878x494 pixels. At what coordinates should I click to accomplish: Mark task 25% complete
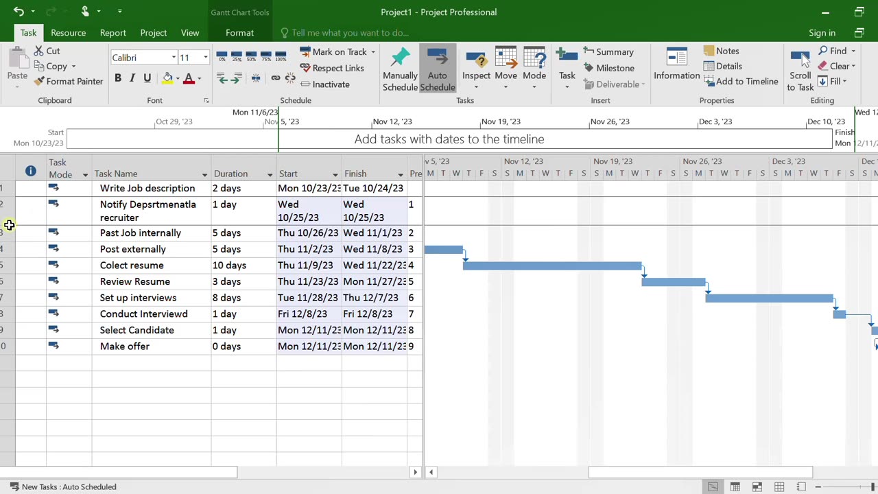[x=237, y=56]
